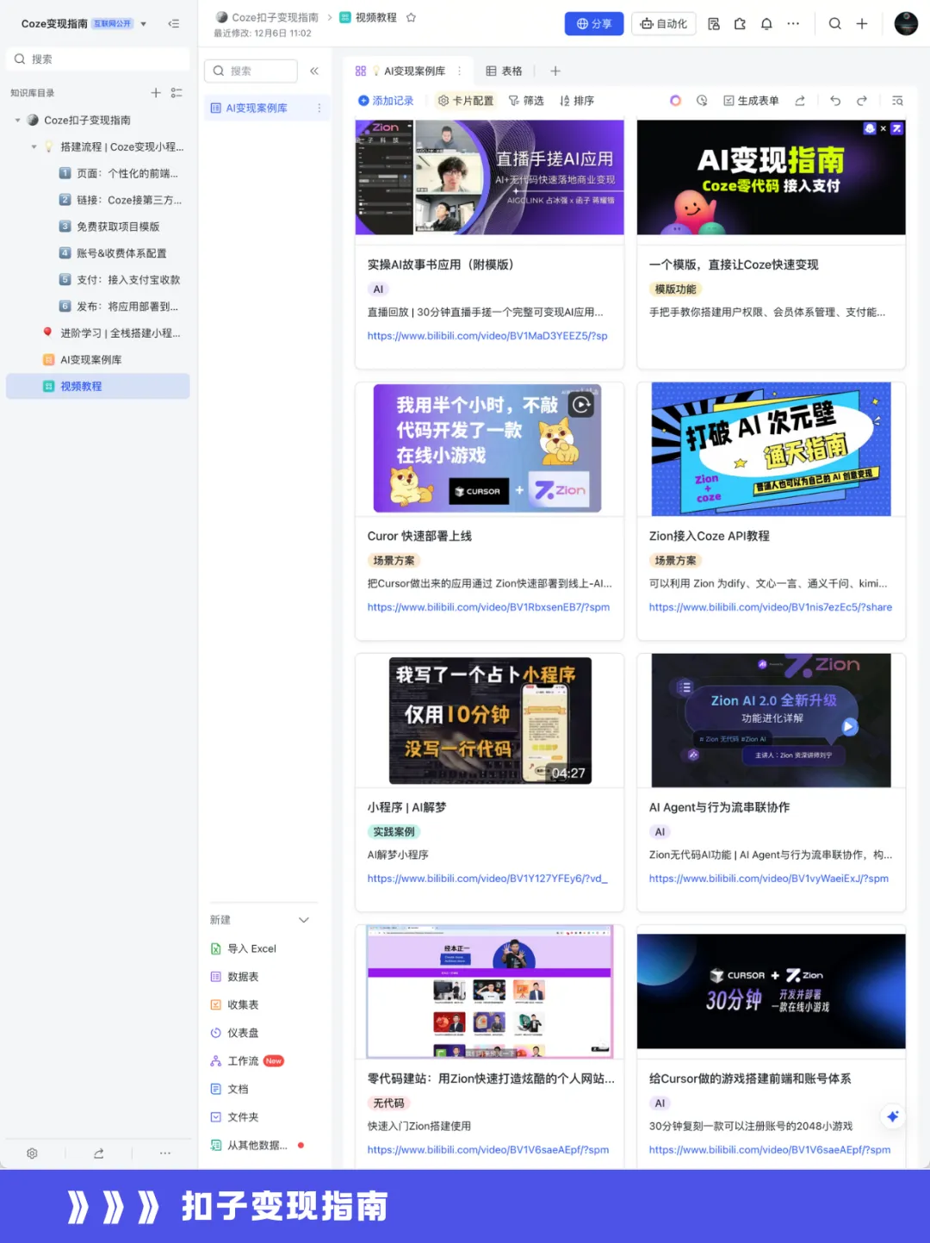This screenshot has height=1243, width=930.
Task: Open options menu for AI变现案例库 view
Action: pos(319,109)
